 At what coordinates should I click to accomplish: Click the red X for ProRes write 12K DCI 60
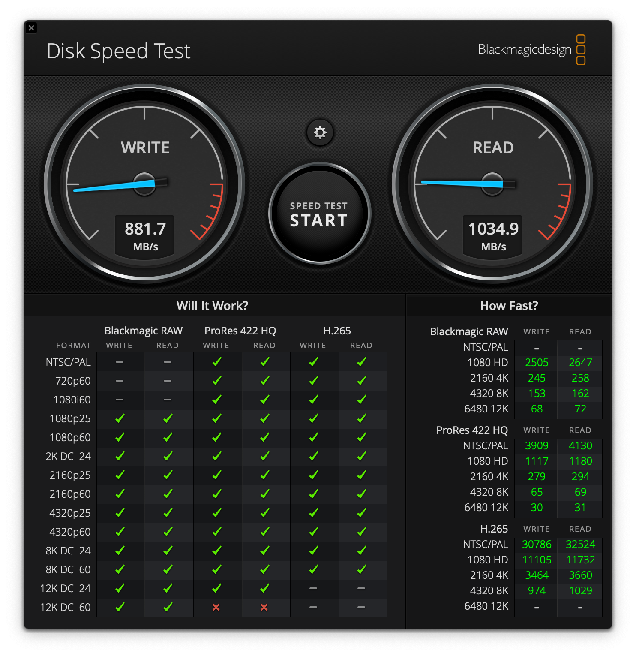(x=216, y=607)
